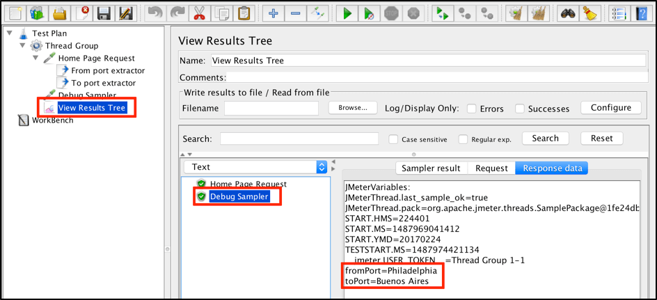657x300 pixels.
Task: Click the Save floppy disk icon
Action: [x=104, y=13]
